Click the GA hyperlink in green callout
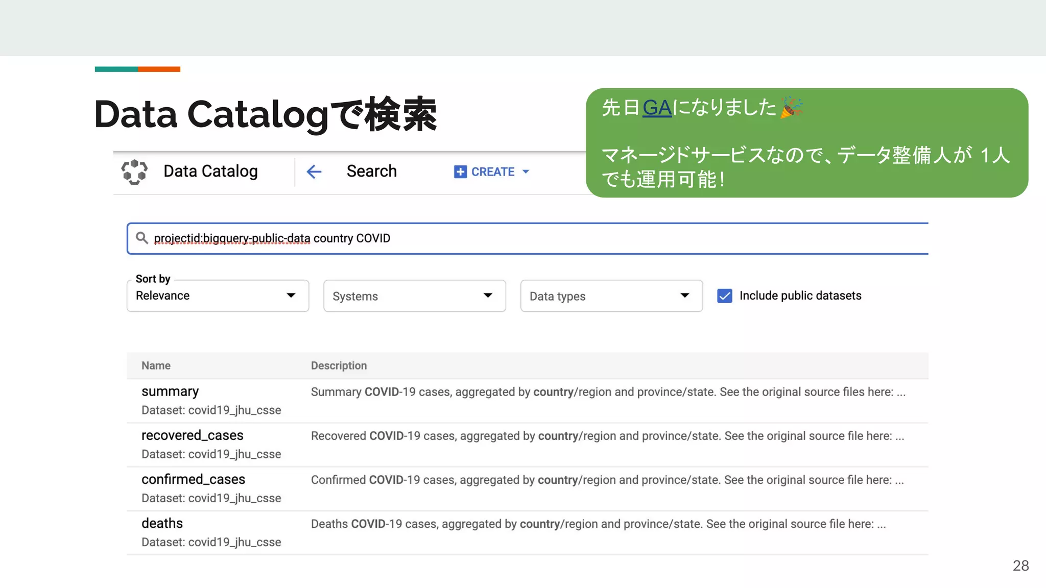 [657, 108]
